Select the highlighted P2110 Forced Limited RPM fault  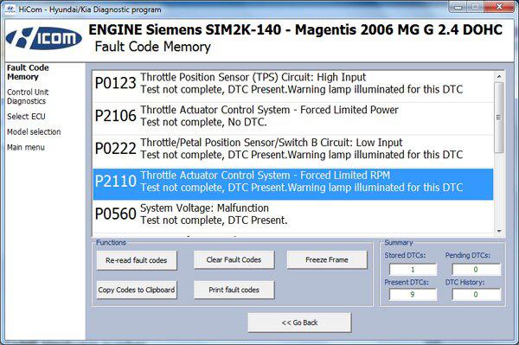coord(293,182)
